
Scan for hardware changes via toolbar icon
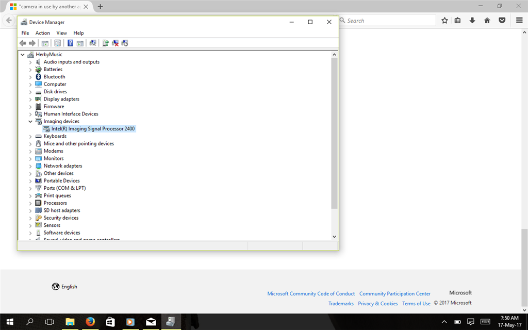93,43
